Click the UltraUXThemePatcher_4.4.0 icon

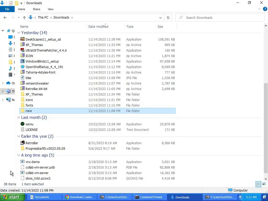[x=23, y=50]
